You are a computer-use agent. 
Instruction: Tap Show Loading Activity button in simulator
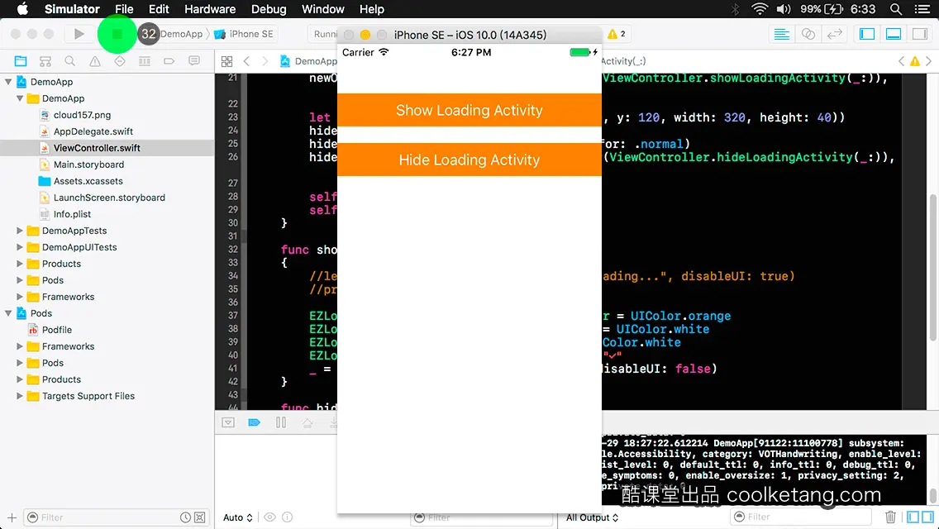(469, 110)
